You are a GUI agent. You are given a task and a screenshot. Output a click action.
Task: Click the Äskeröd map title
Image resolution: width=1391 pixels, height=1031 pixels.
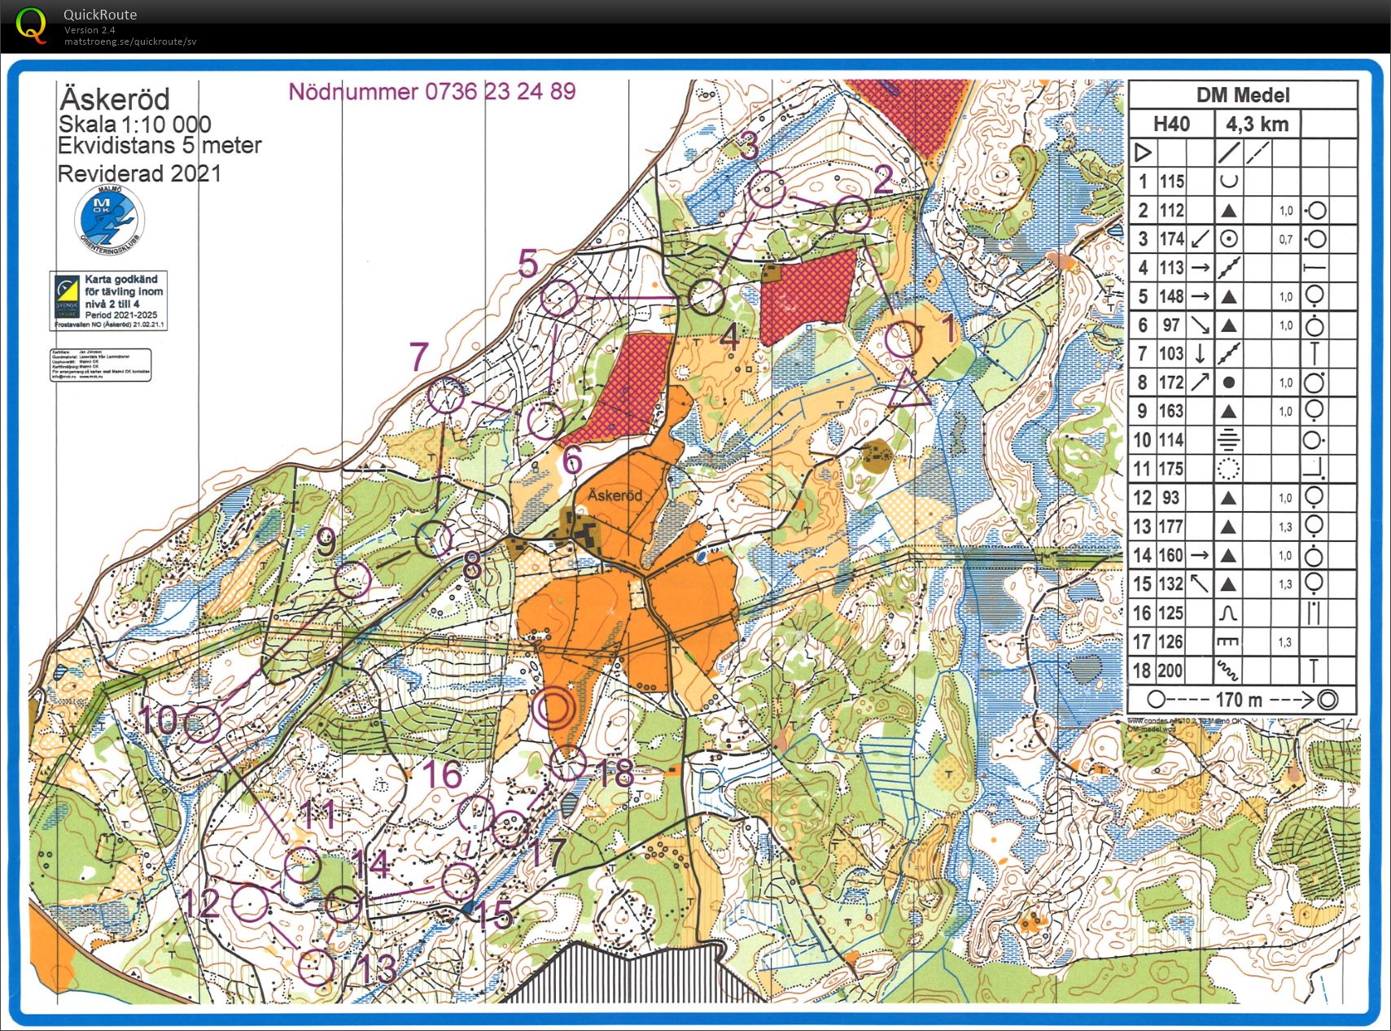(x=115, y=99)
